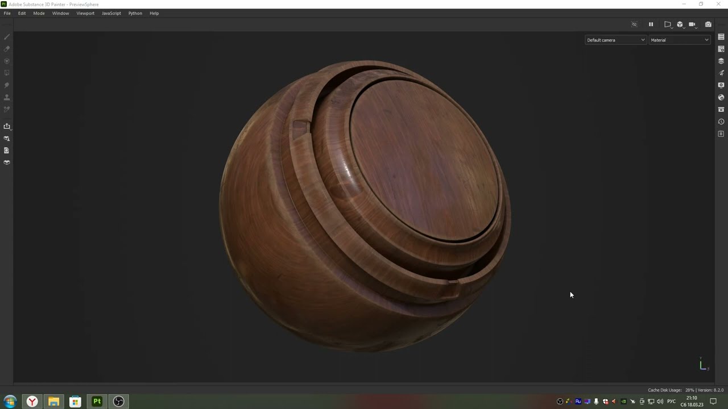Select the Smudge tool
728x409 pixels.
7,85
